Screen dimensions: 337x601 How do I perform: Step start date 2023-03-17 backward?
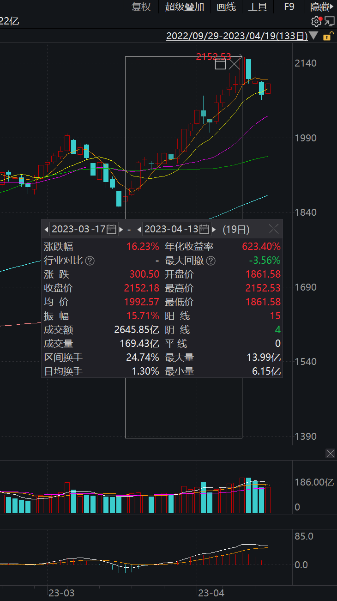46,229
